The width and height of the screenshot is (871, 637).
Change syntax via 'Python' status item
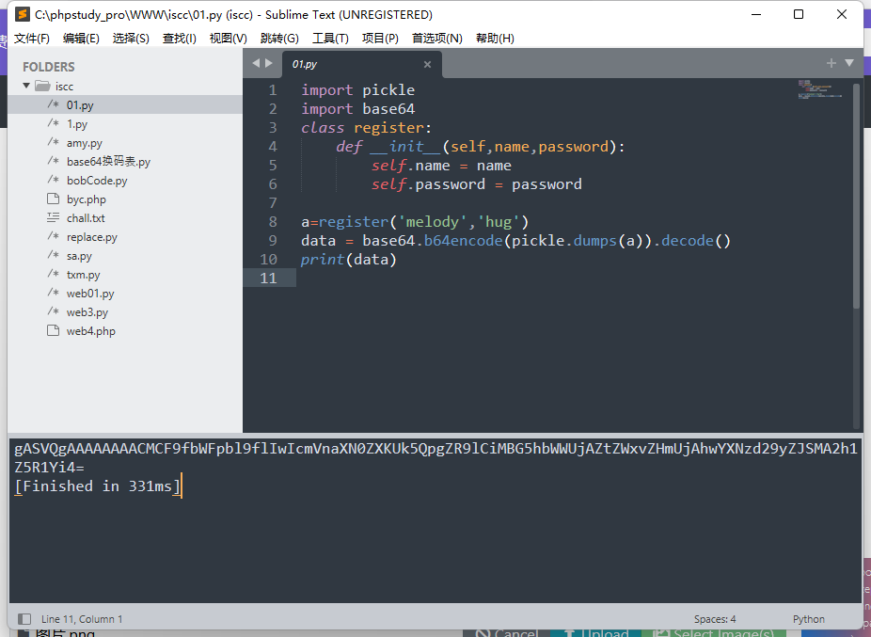pos(808,619)
